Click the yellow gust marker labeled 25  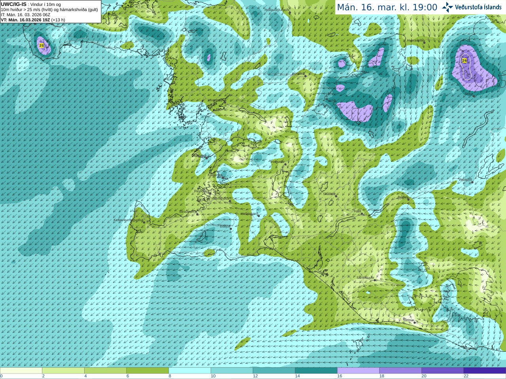42,45
